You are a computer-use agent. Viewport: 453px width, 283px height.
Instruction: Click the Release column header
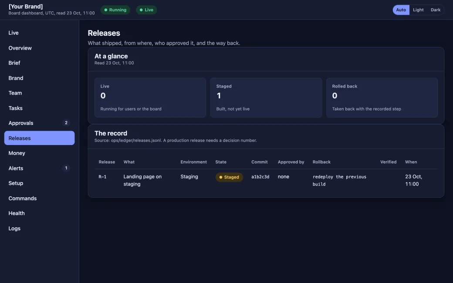click(107, 162)
